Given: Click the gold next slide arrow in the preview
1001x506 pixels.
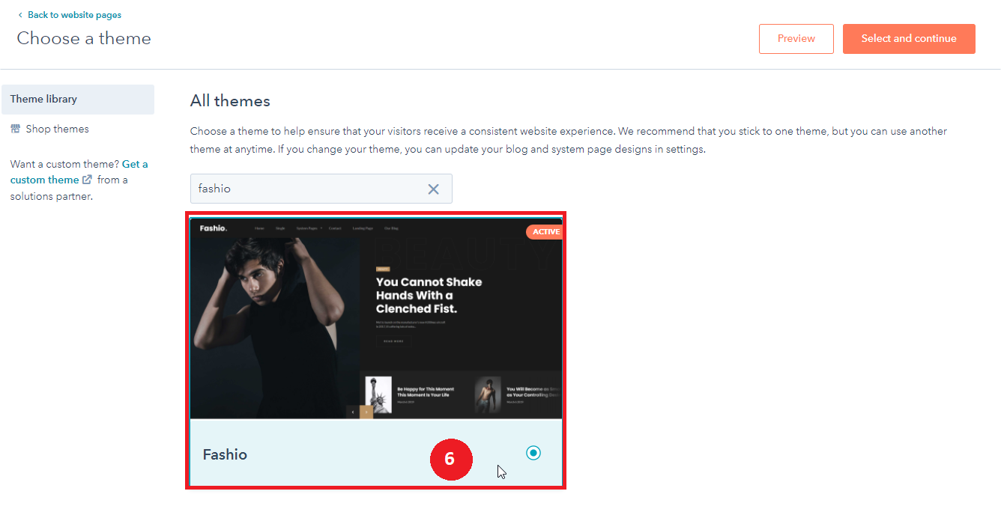Looking at the screenshot, I should point(366,412).
